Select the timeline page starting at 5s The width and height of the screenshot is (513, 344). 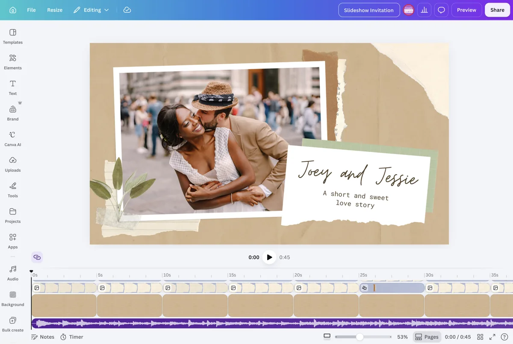click(130, 305)
